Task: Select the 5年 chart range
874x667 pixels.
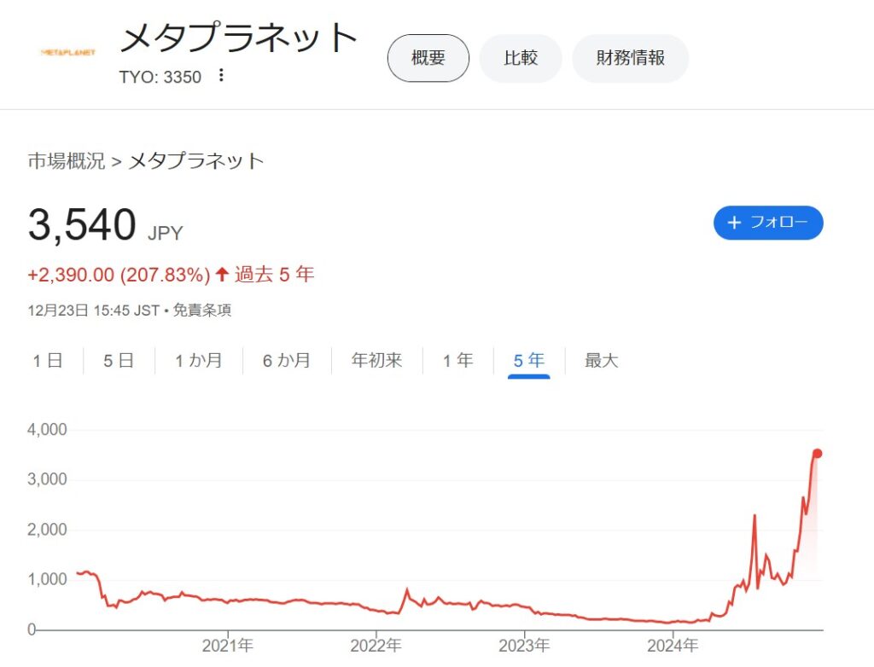Action: tap(528, 361)
